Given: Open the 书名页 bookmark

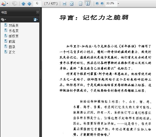Looking at the screenshot, I should (x=14, y=31).
